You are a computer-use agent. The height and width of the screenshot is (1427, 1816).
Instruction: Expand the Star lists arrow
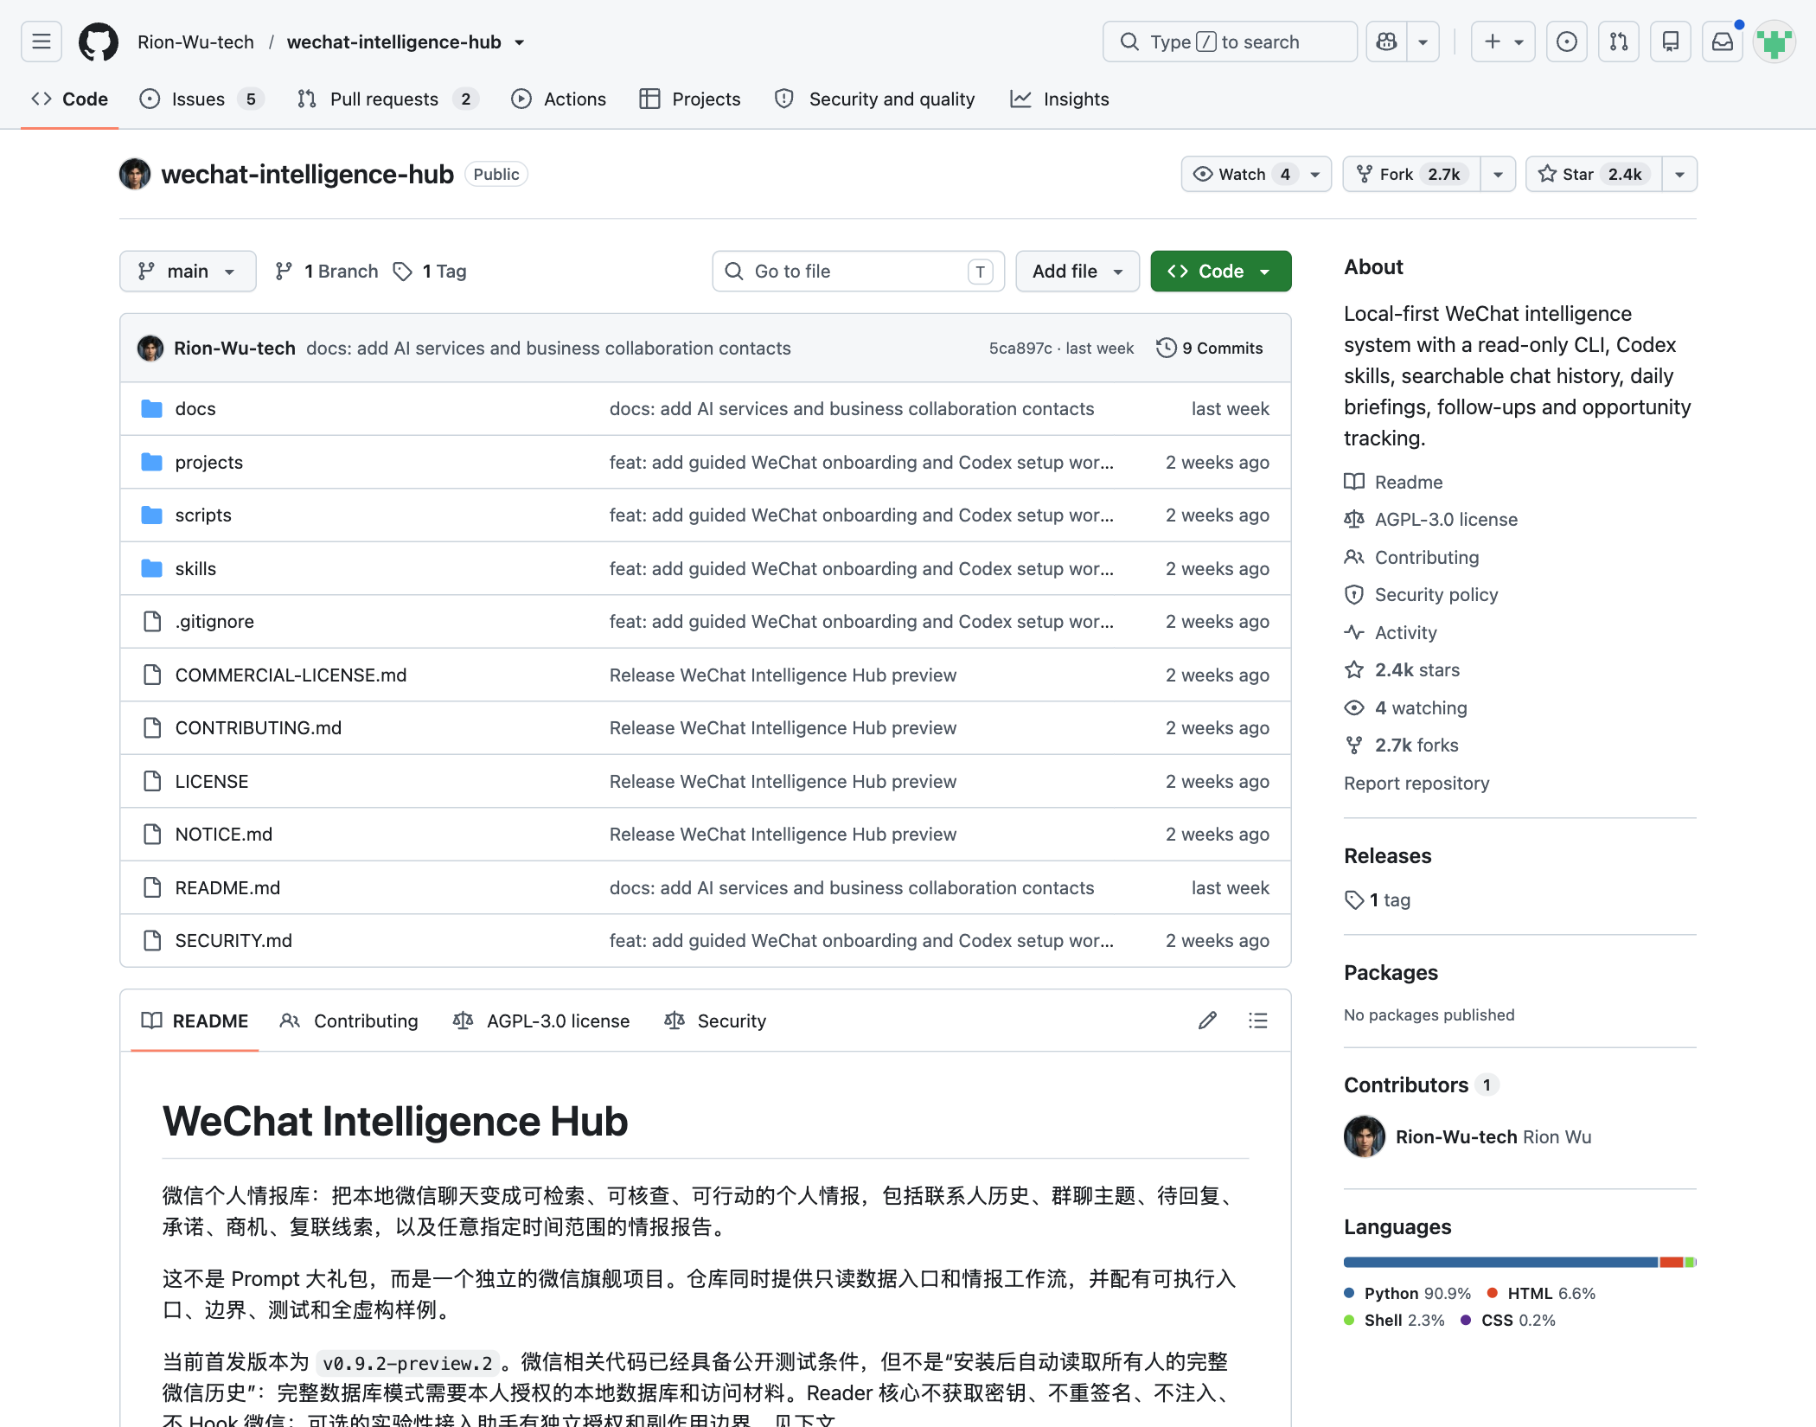tap(1679, 175)
